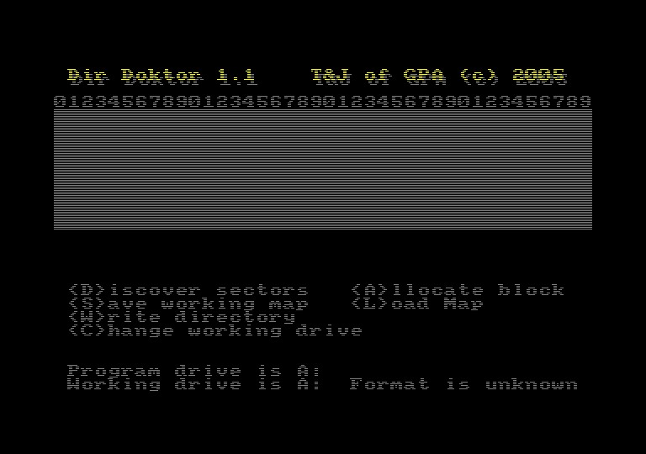The height and width of the screenshot is (454, 646).
Task: Select the Write directory option
Action: pos(182,318)
